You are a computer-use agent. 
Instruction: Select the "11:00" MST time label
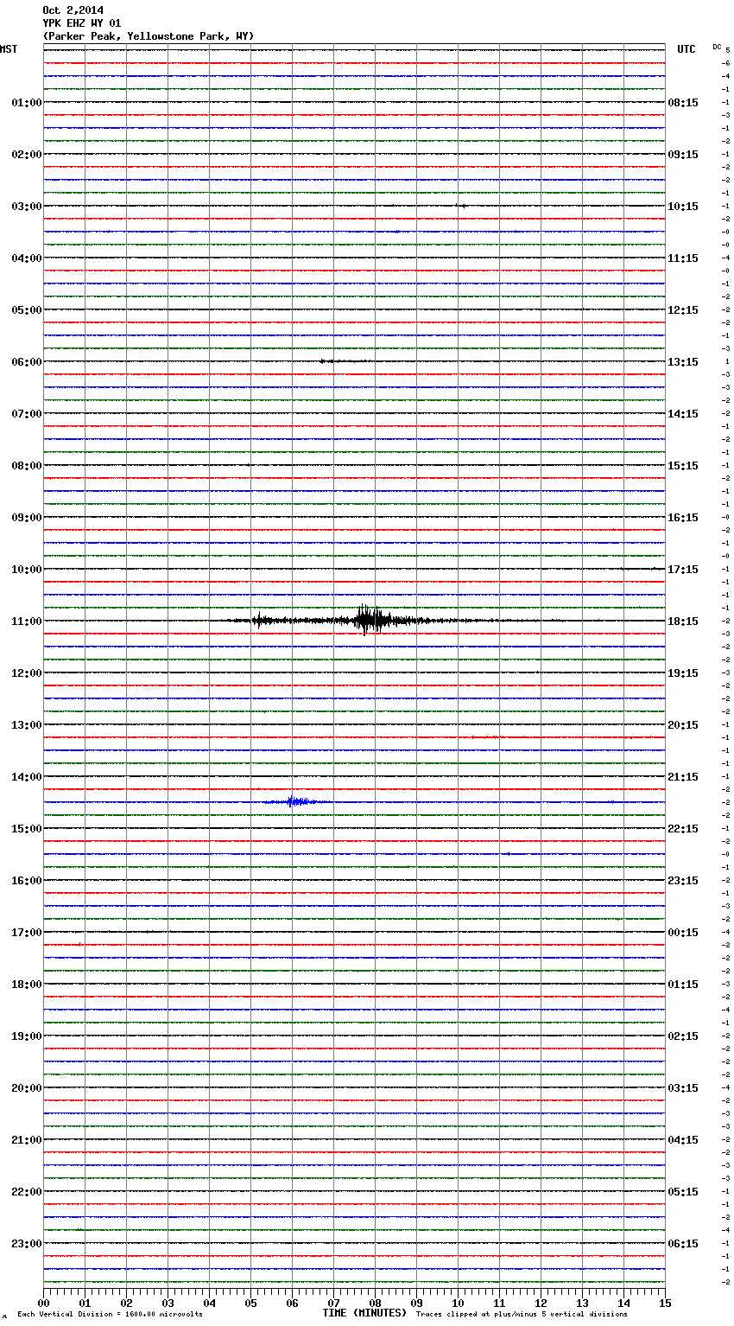[27, 622]
